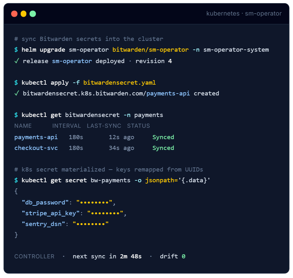Click the masked value of stripe_api_key
The height and width of the screenshot is (278, 293).
[x=105, y=213]
